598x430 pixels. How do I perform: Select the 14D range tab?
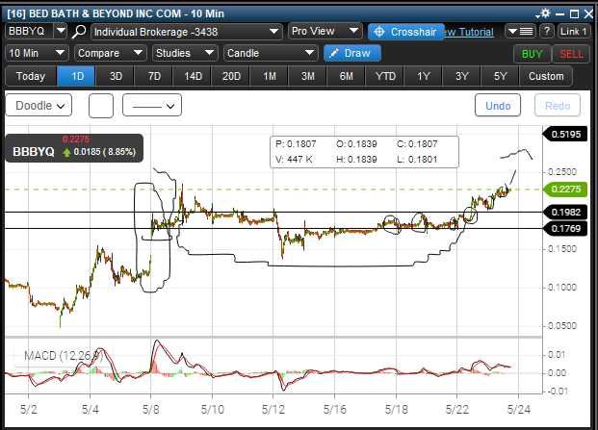pyautogui.click(x=193, y=76)
